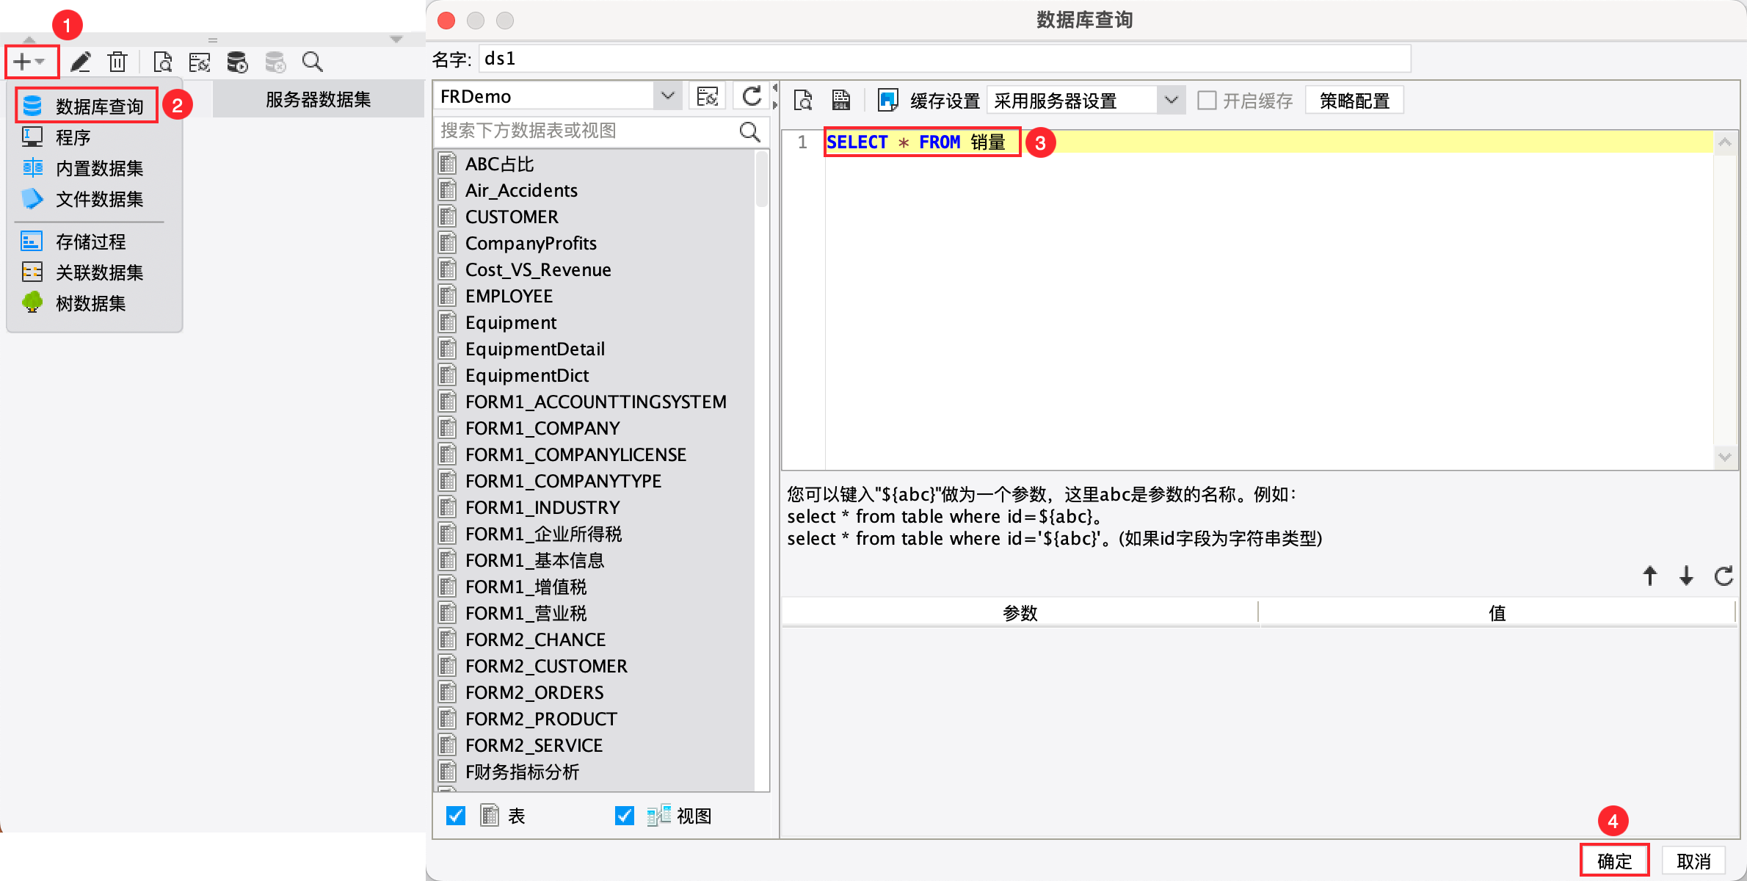Screen dimensions: 1747x881
Task: Expand the 采用服务器设置 cache dropdown
Action: (1171, 100)
